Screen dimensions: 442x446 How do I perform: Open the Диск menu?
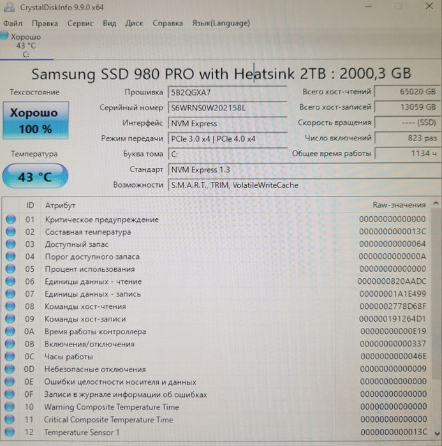134,24
